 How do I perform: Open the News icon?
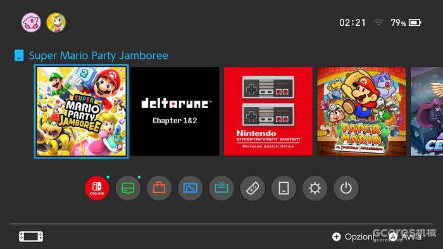(x=128, y=188)
